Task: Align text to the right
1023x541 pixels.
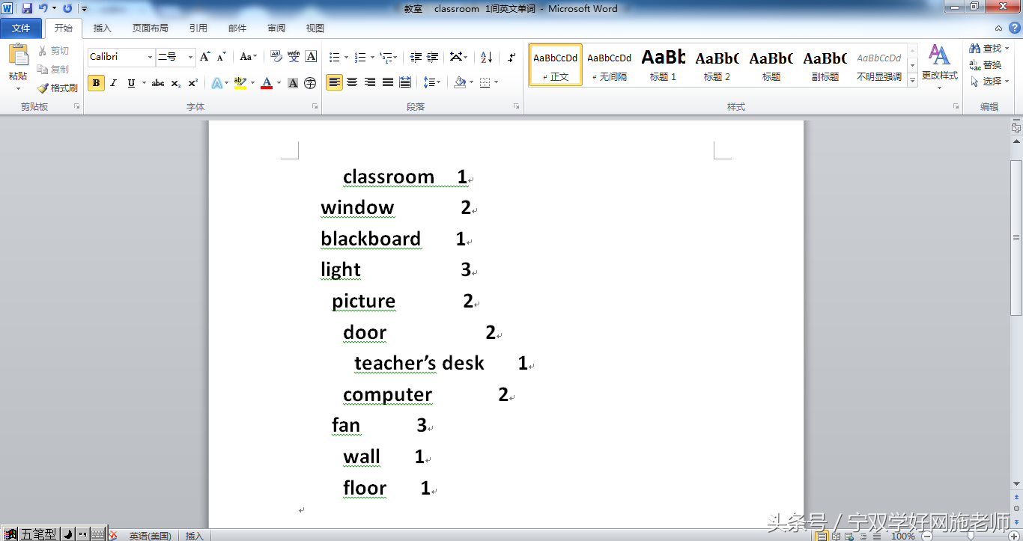Action: tap(370, 82)
